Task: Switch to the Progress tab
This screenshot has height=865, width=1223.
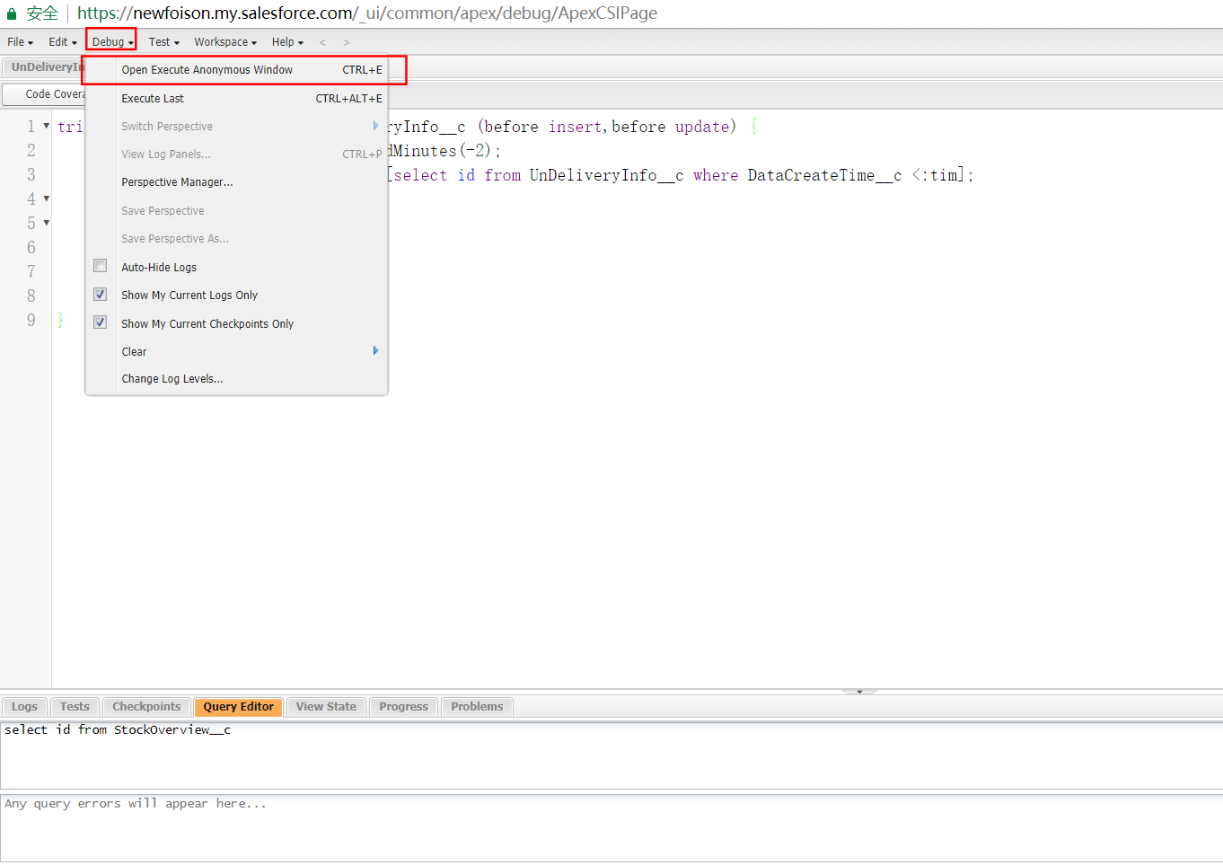Action: [x=403, y=707]
